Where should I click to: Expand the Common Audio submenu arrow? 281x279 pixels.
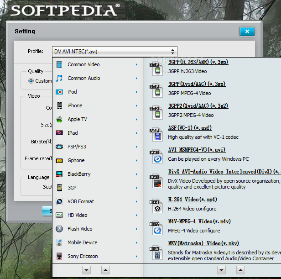[136, 79]
